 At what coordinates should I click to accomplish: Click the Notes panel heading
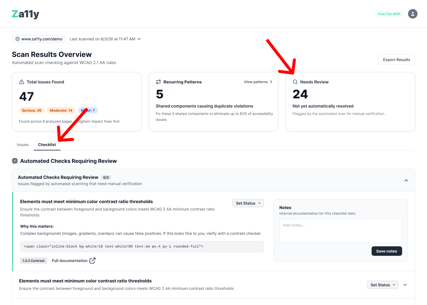pos(285,208)
